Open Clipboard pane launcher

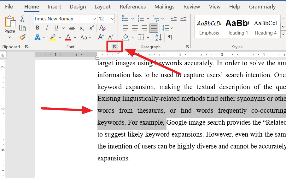(27, 47)
